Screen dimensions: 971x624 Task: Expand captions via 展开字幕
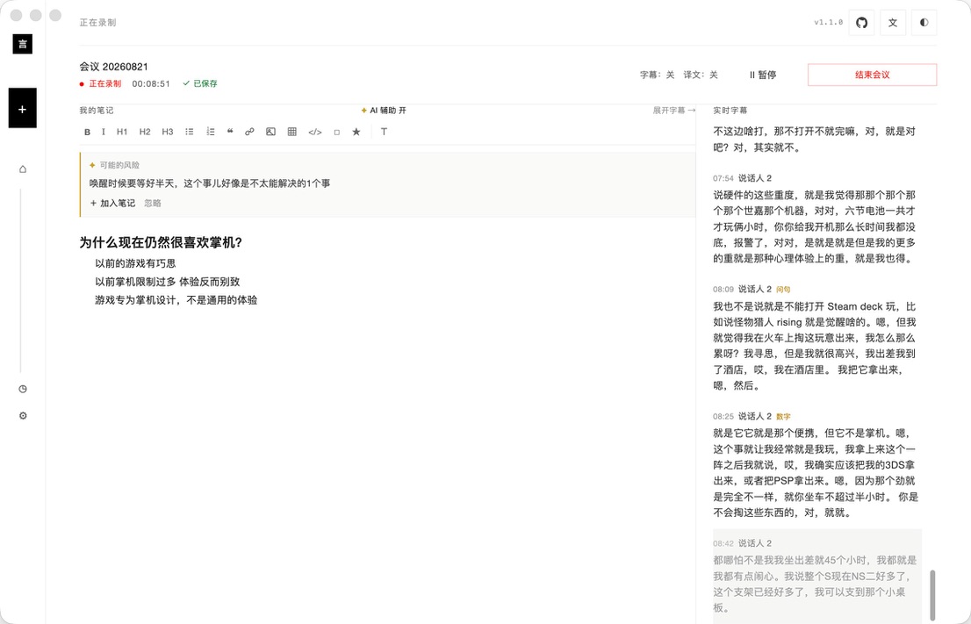673,111
